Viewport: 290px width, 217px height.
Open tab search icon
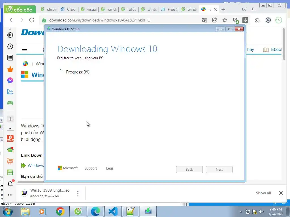244,9
